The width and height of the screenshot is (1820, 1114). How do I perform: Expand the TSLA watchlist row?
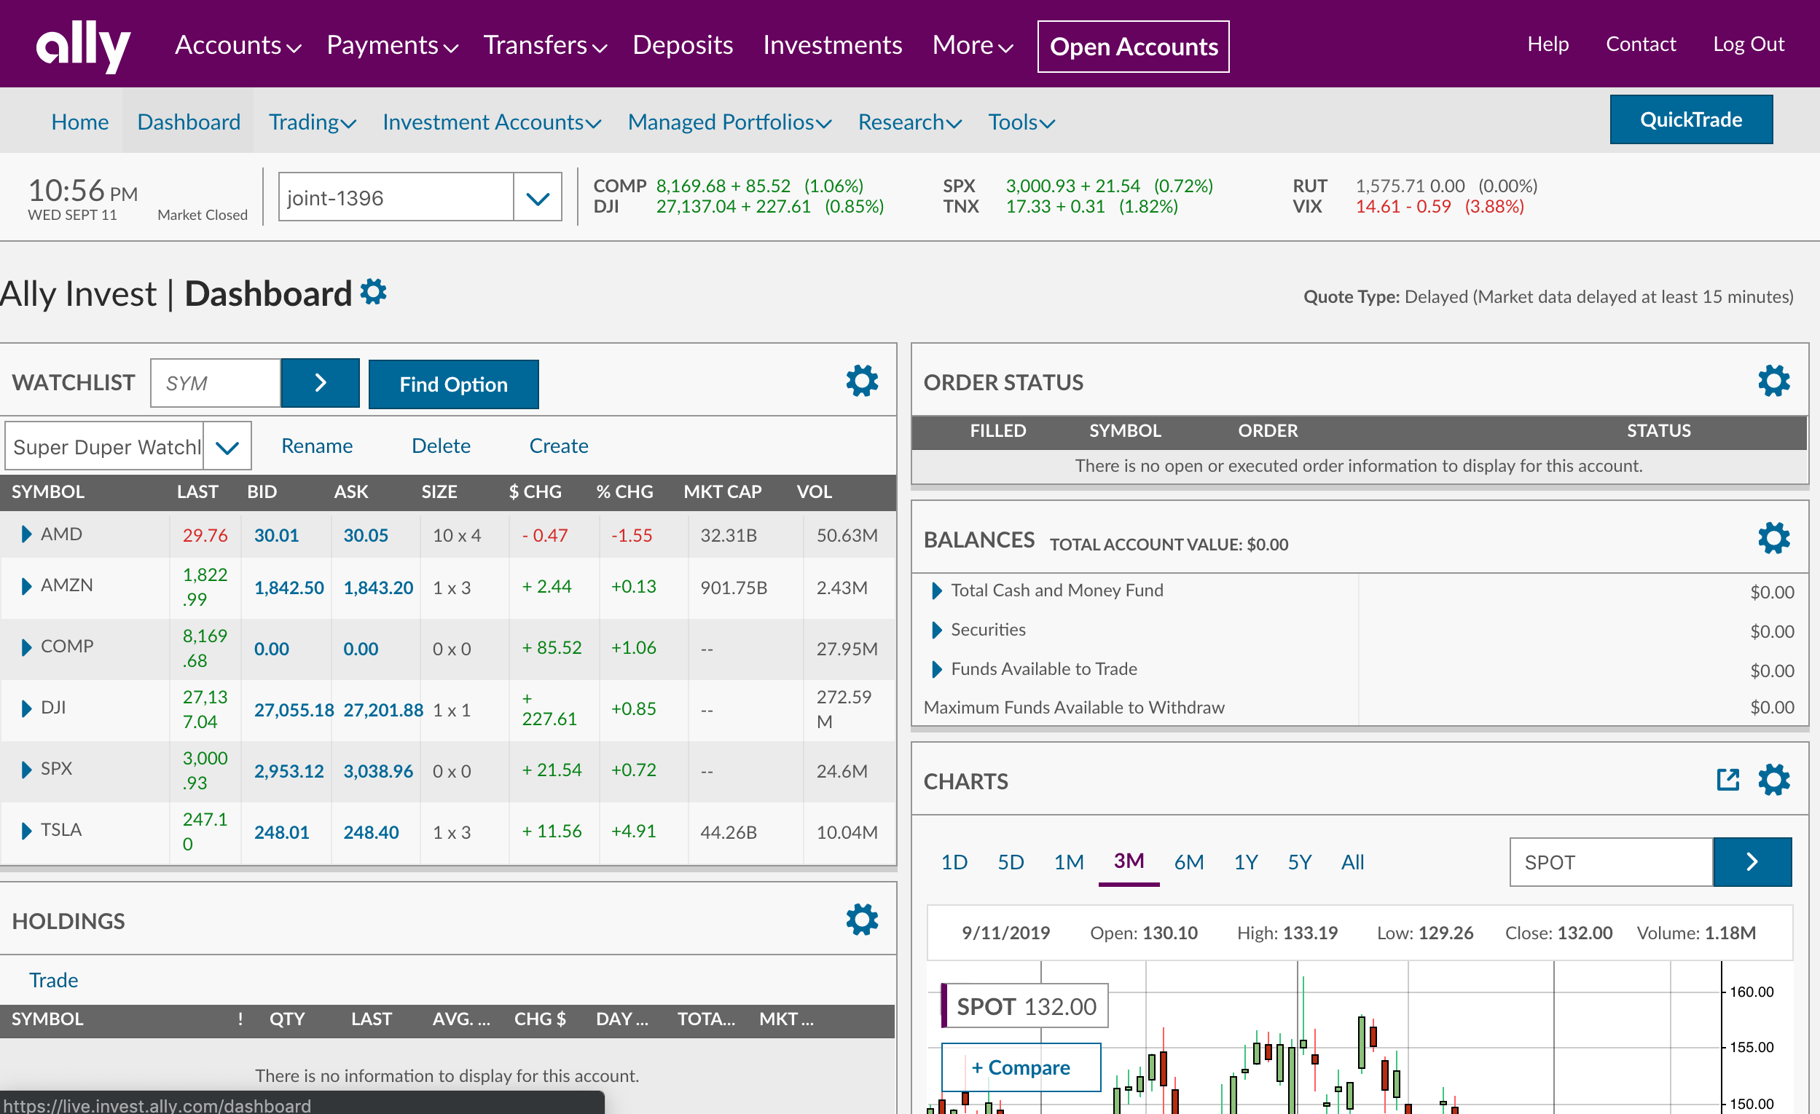[26, 831]
